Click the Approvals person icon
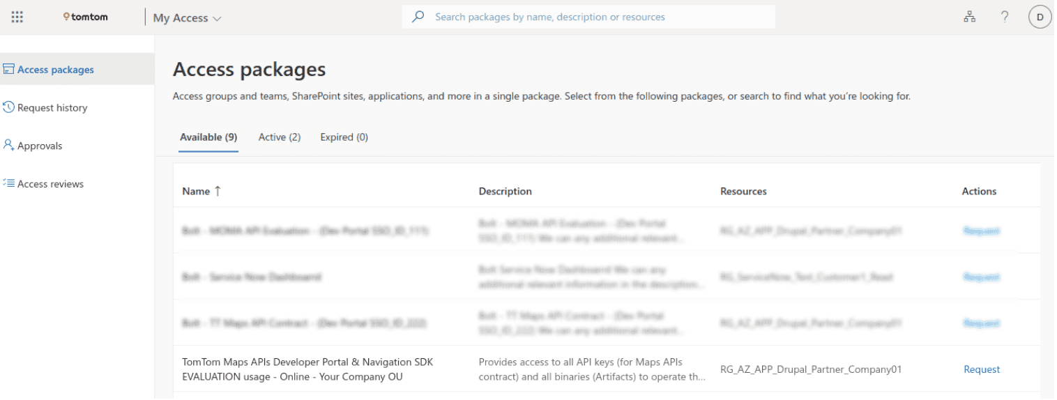 tap(9, 145)
